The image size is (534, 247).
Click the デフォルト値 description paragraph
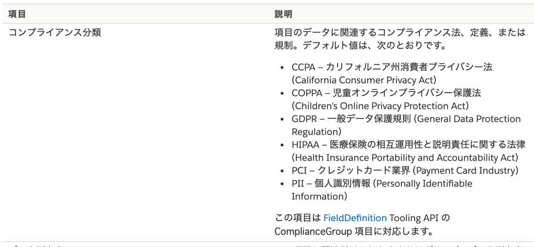pyautogui.click(x=400, y=39)
